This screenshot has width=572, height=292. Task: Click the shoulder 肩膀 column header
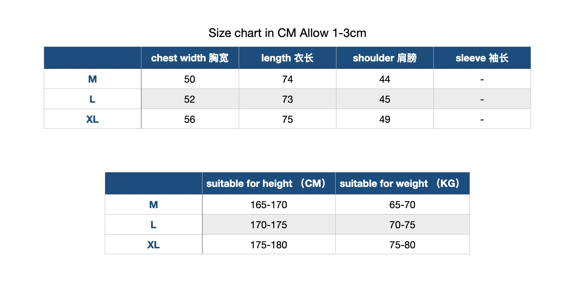[x=385, y=58]
